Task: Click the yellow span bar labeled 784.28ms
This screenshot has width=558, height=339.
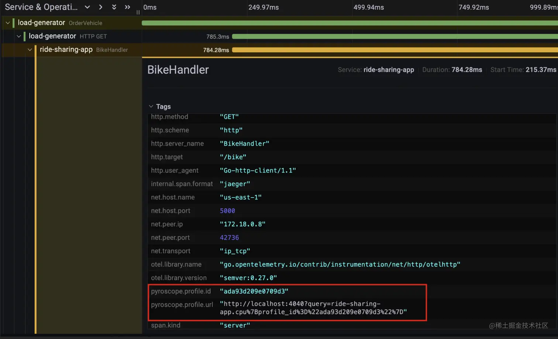Action: click(x=395, y=50)
